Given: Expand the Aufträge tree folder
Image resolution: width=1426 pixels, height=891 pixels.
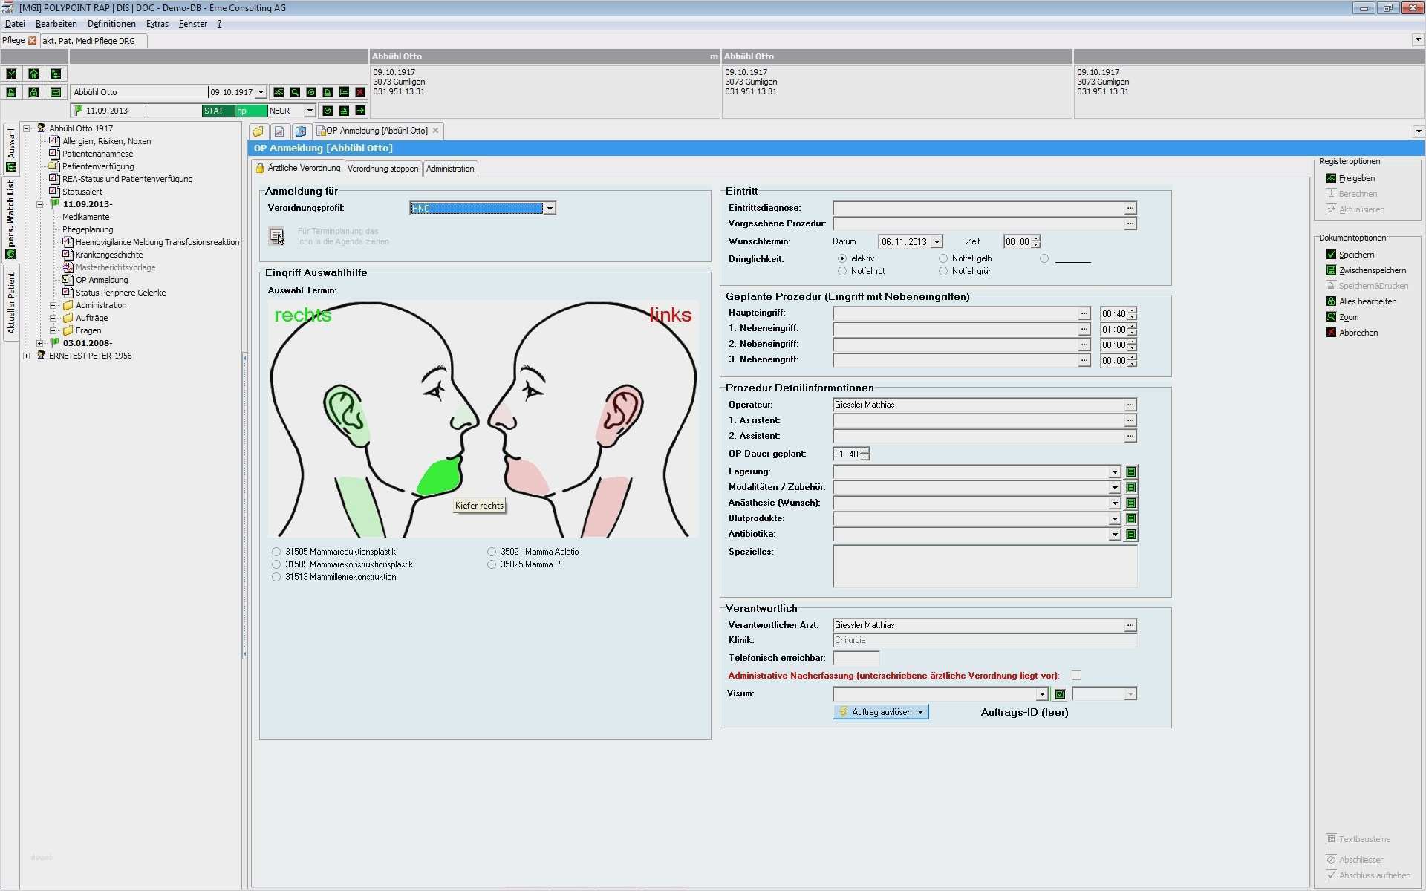Looking at the screenshot, I should pos(53,318).
